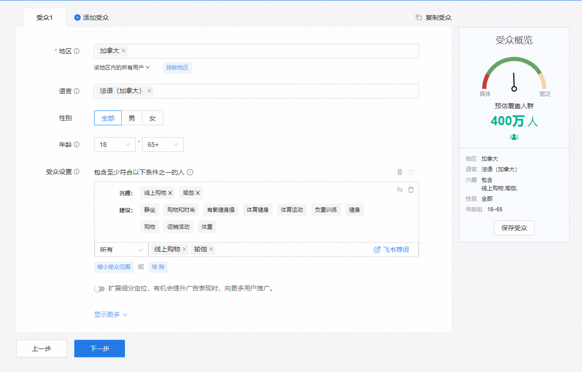The image size is (582, 372).
Task: Click the trash icon inside the interest condition box
Action: 411,189
